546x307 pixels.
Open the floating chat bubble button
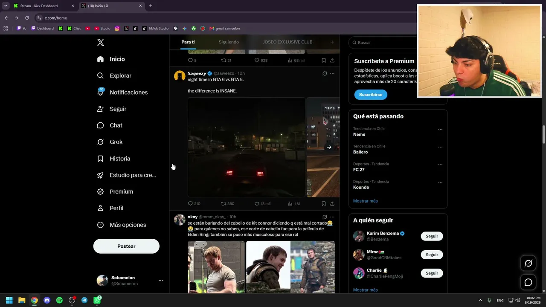[528, 282]
